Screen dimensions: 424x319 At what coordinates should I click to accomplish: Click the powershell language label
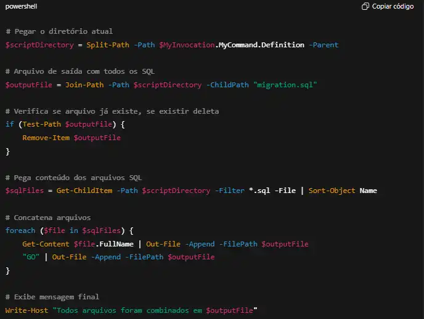click(x=20, y=6)
